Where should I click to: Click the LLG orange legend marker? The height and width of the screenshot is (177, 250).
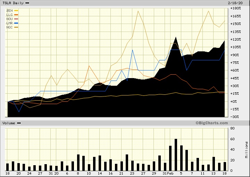coord(16,15)
